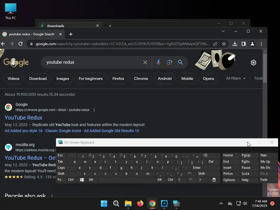Open File Explorer from the taskbar
The image size is (280, 210).
pos(128,203)
